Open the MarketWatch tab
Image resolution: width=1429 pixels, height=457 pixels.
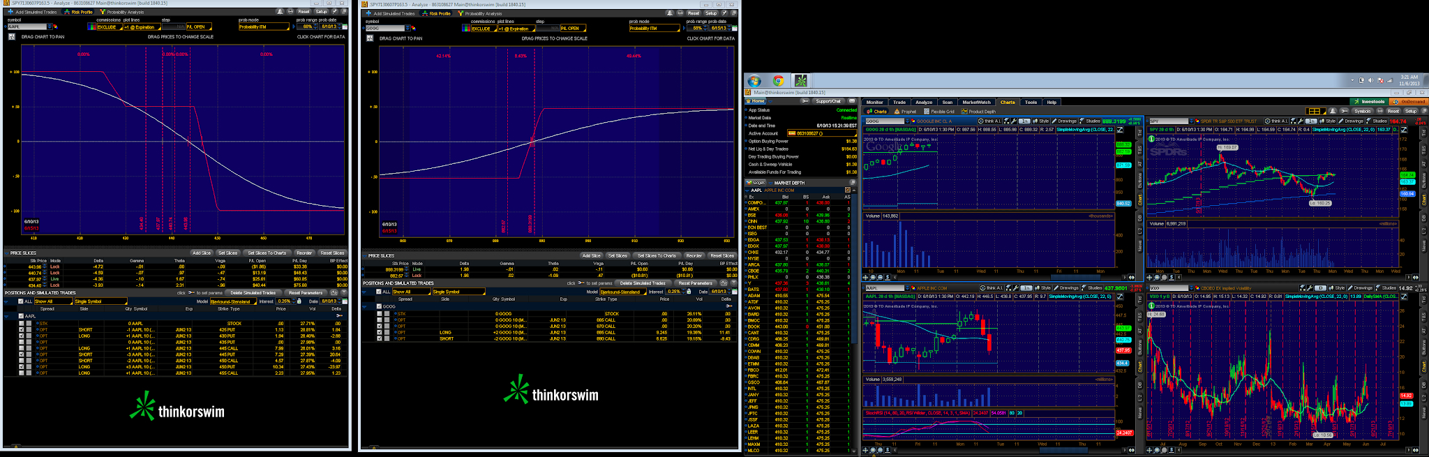pos(976,102)
